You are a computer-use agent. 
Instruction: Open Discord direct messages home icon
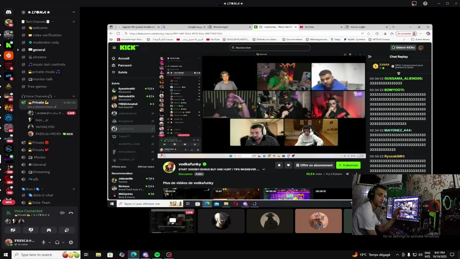[x=9, y=12]
